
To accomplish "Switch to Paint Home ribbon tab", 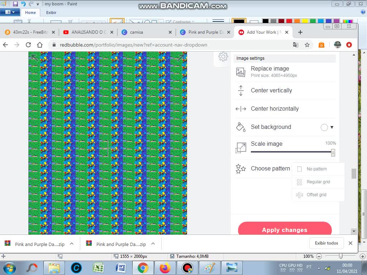I will coord(30,13).
